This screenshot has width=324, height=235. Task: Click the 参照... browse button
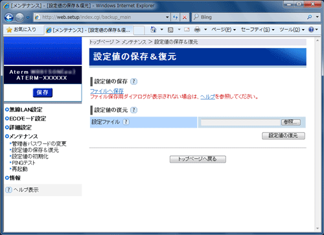coord(291,122)
